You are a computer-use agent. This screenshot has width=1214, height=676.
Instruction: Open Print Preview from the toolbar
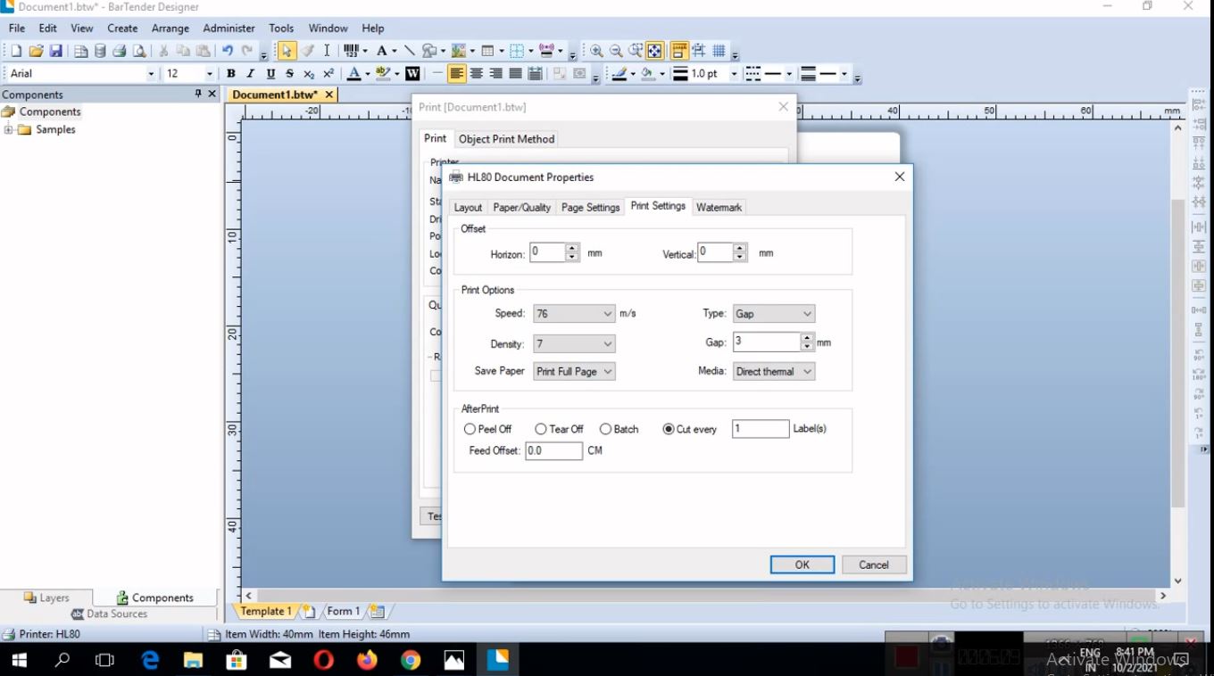(139, 51)
